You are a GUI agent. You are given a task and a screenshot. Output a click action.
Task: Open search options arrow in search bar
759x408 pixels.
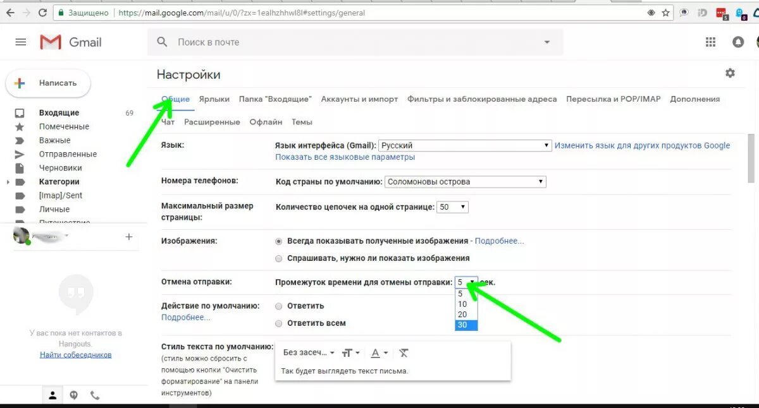pos(547,42)
